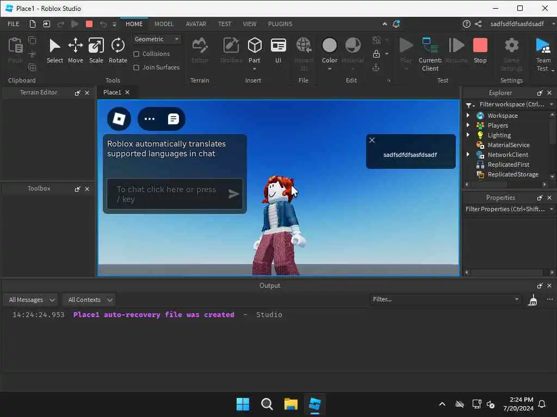This screenshot has width=557, height=417.
Task: Open the FILE menu
Action: click(14, 24)
